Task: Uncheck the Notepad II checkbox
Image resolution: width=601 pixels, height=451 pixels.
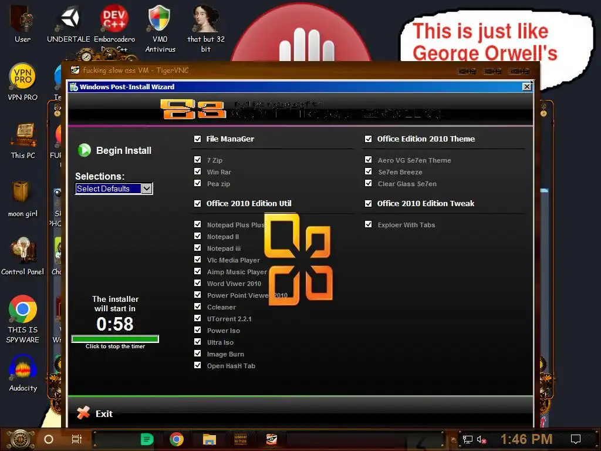Action: (x=197, y=236)
